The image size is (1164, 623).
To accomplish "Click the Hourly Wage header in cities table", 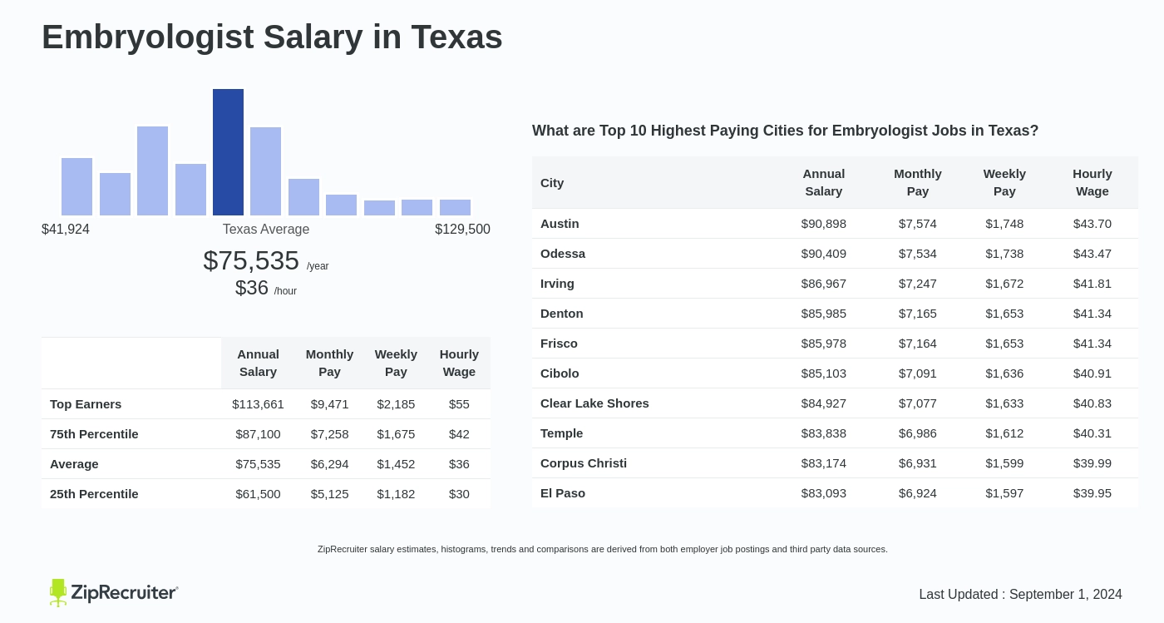I will [1092, 182].
